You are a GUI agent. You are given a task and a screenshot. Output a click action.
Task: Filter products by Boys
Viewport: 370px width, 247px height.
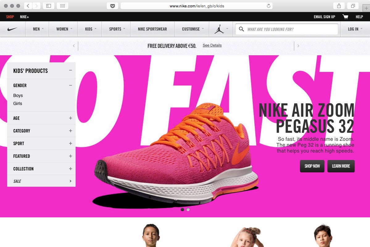click(18, 95)
